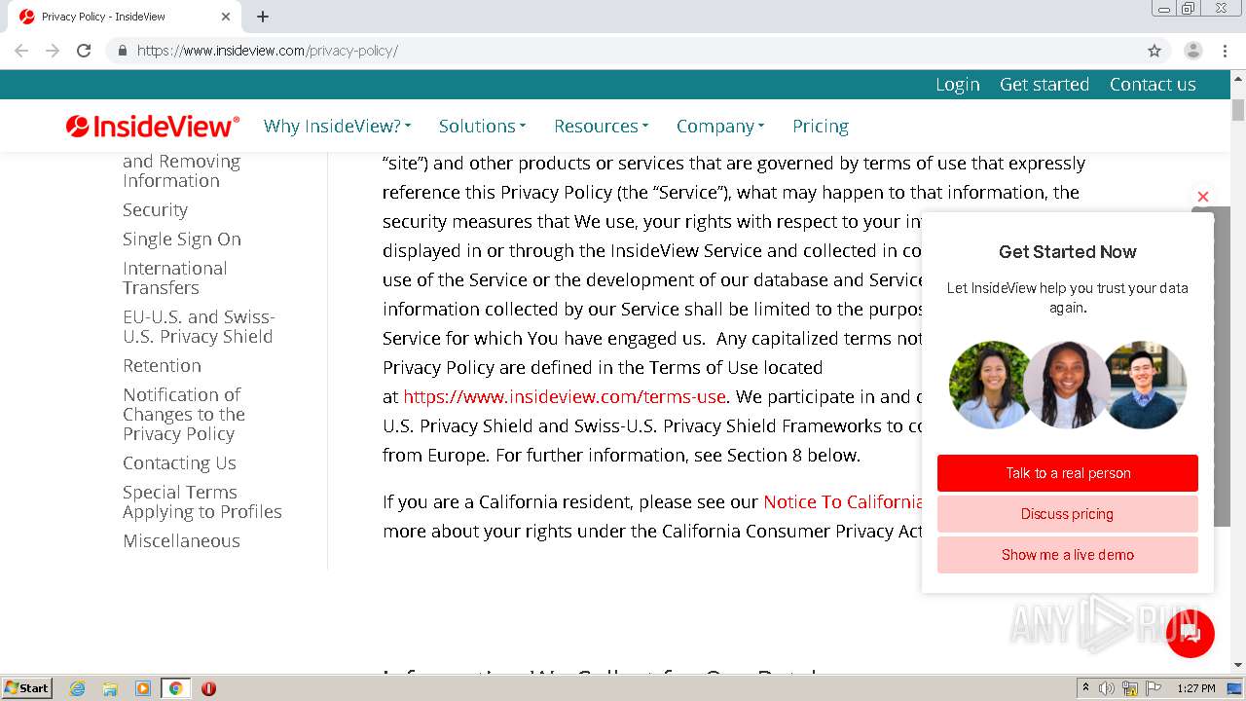
Task: Click the Talk to a real person button
Action: 1068,473
